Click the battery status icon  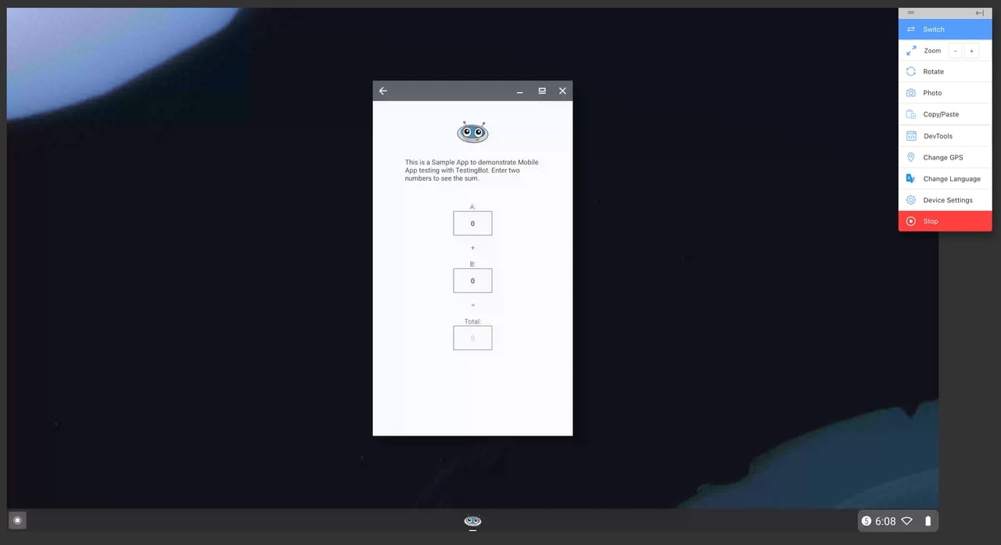tap(927, 521)
